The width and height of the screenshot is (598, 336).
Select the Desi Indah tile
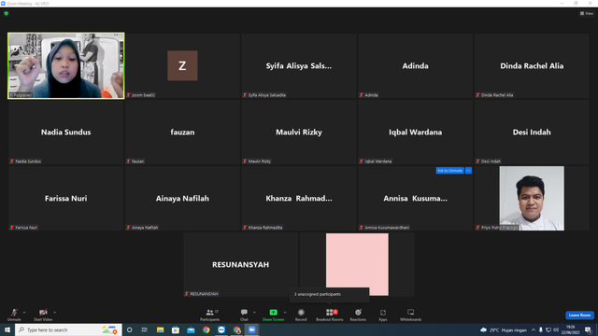click(532, 132)
